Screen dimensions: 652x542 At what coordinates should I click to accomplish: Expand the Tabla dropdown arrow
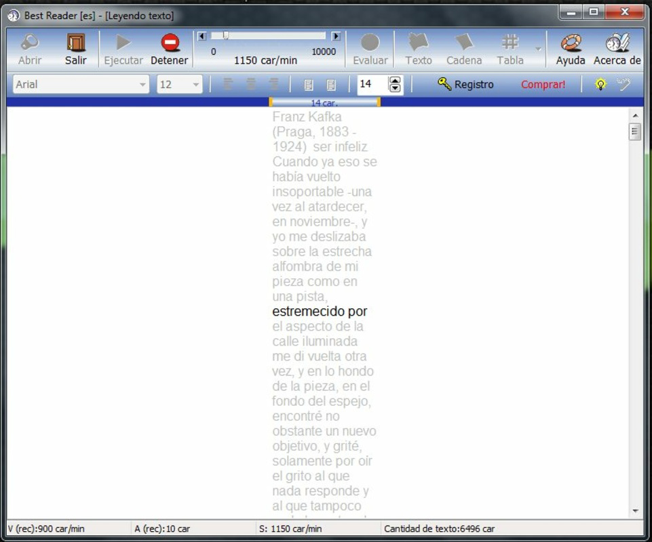pyautogui.click(x=539, y=49)
